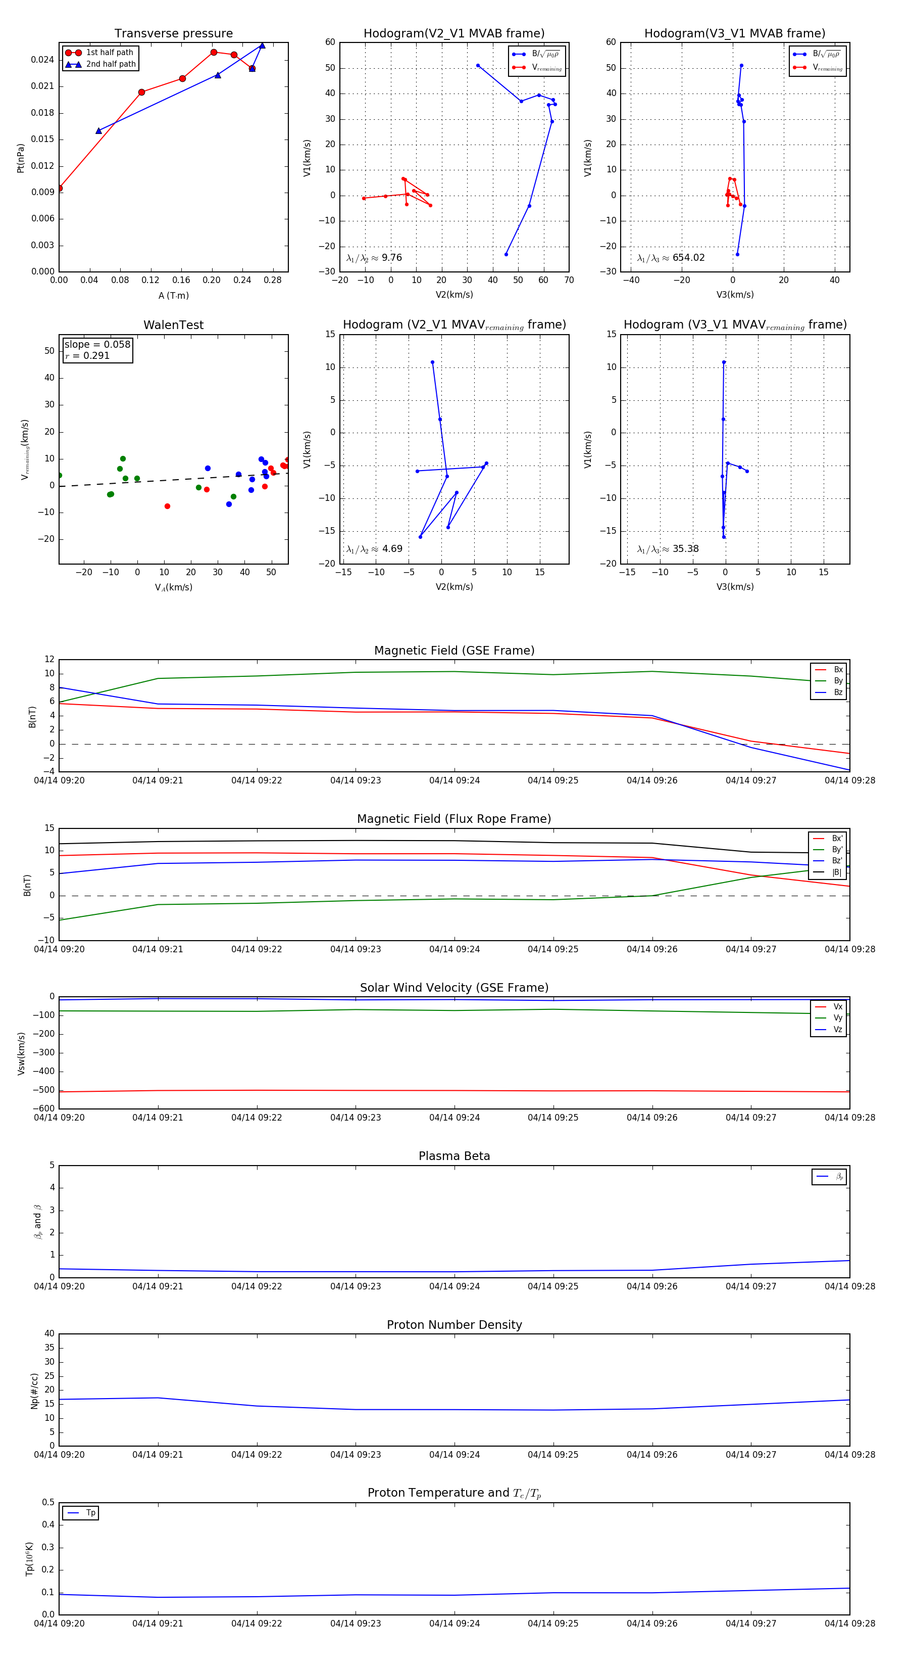Click the 'Plasma Beta' plot title

point(454,1156)
